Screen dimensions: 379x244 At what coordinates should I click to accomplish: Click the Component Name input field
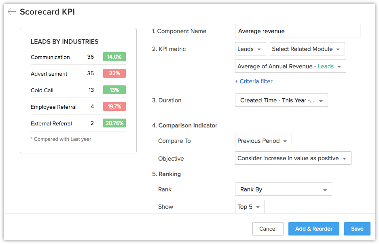[297, 31]
